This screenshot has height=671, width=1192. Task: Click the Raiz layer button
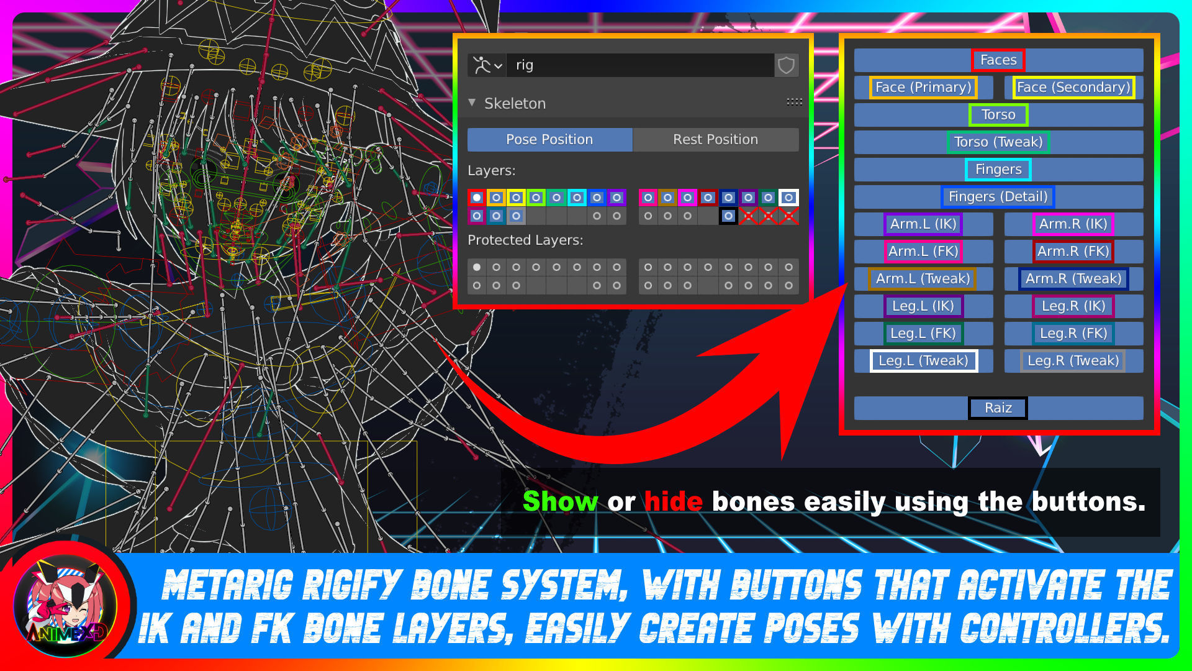click(998, 408)
